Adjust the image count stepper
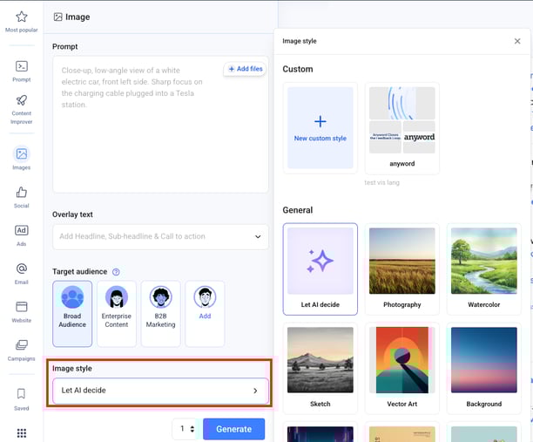 pyautogui.click(x=185, y=429)
